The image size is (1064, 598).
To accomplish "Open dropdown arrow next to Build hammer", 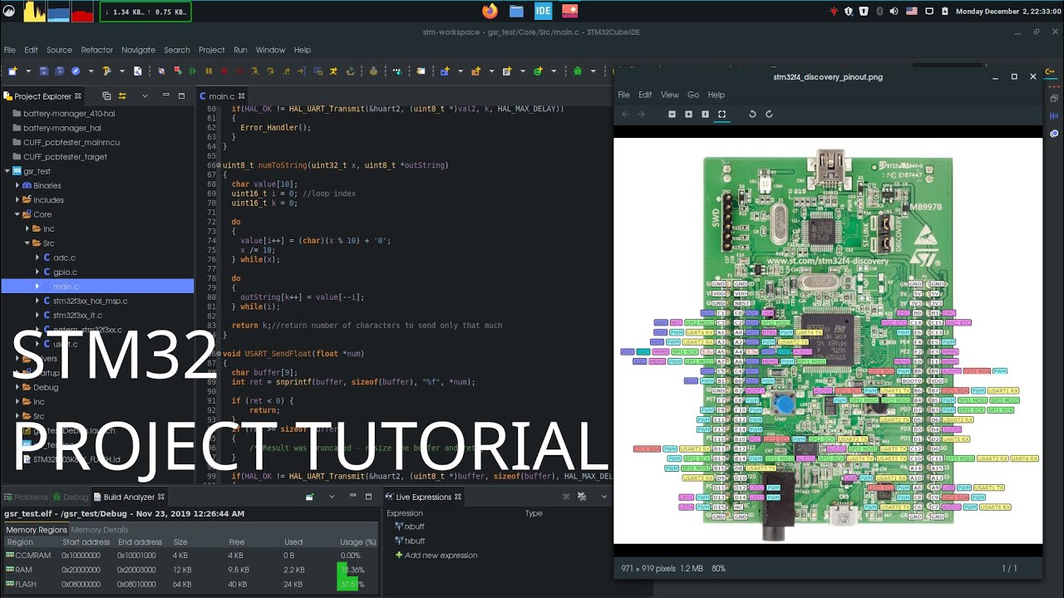I will (x=122, y=71).
